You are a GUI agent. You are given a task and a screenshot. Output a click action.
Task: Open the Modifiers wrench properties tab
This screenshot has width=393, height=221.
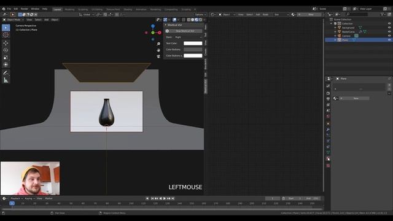[328, 130]
